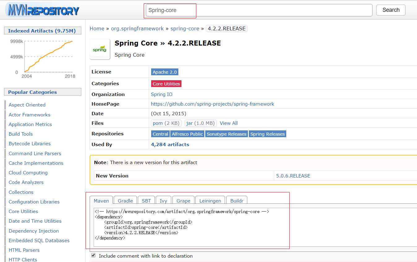The width and height of the screenshot is (417, 262).
Task: Download the pom (2 KB) file
Action: (166, 123)
